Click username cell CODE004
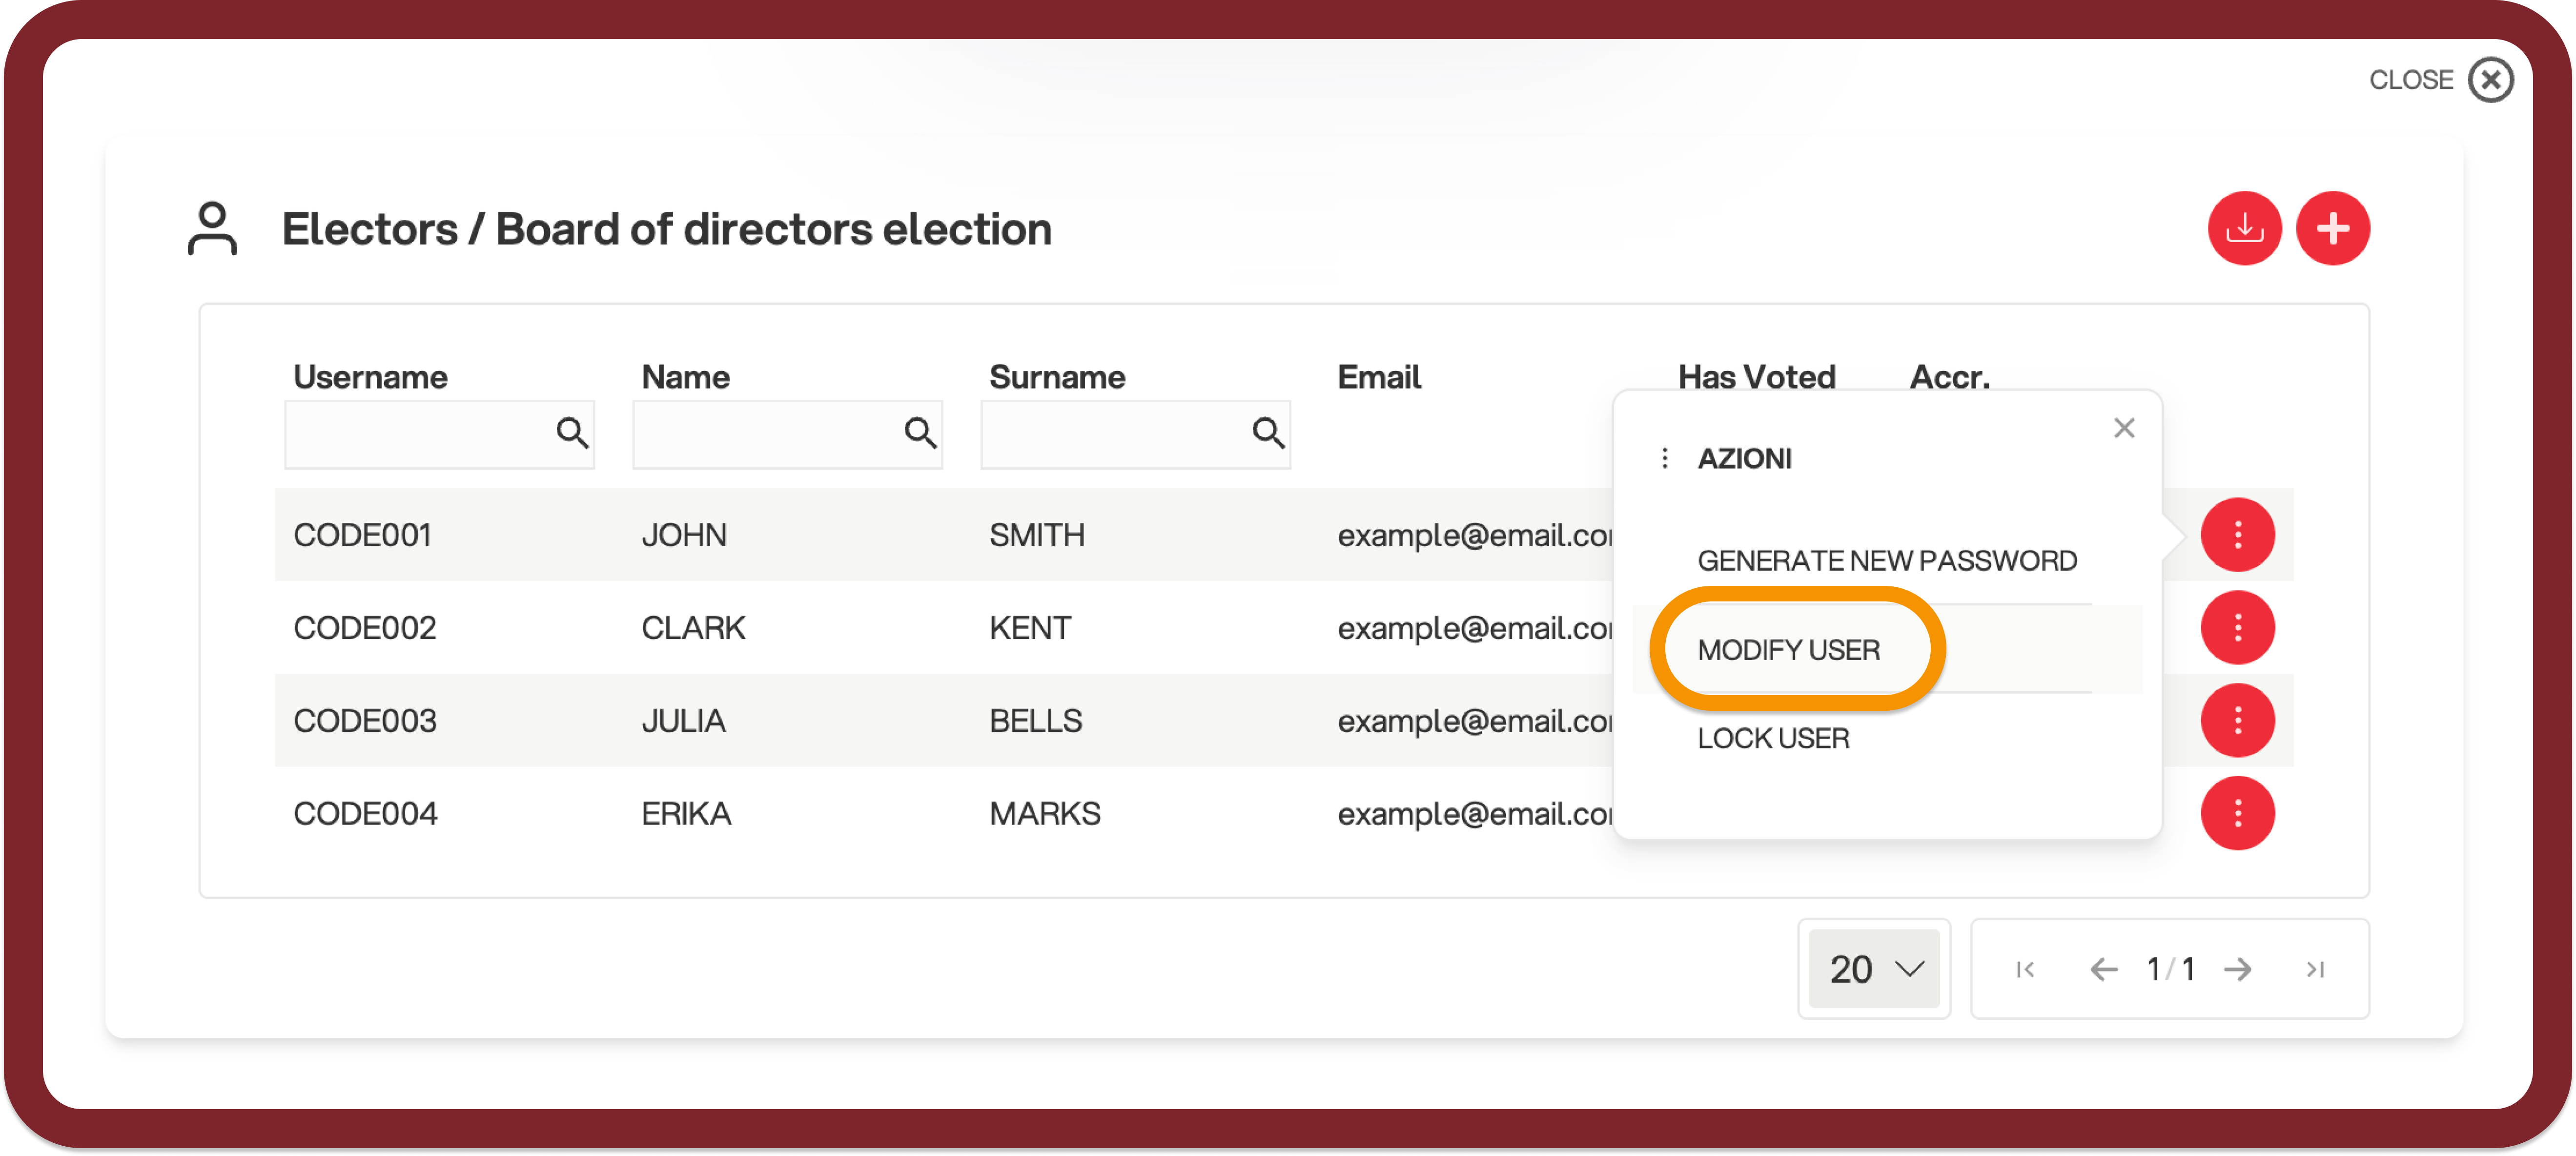 click(365, 814)
